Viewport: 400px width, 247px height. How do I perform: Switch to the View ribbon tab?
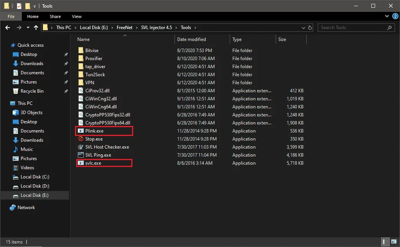(x=77, y=16)
